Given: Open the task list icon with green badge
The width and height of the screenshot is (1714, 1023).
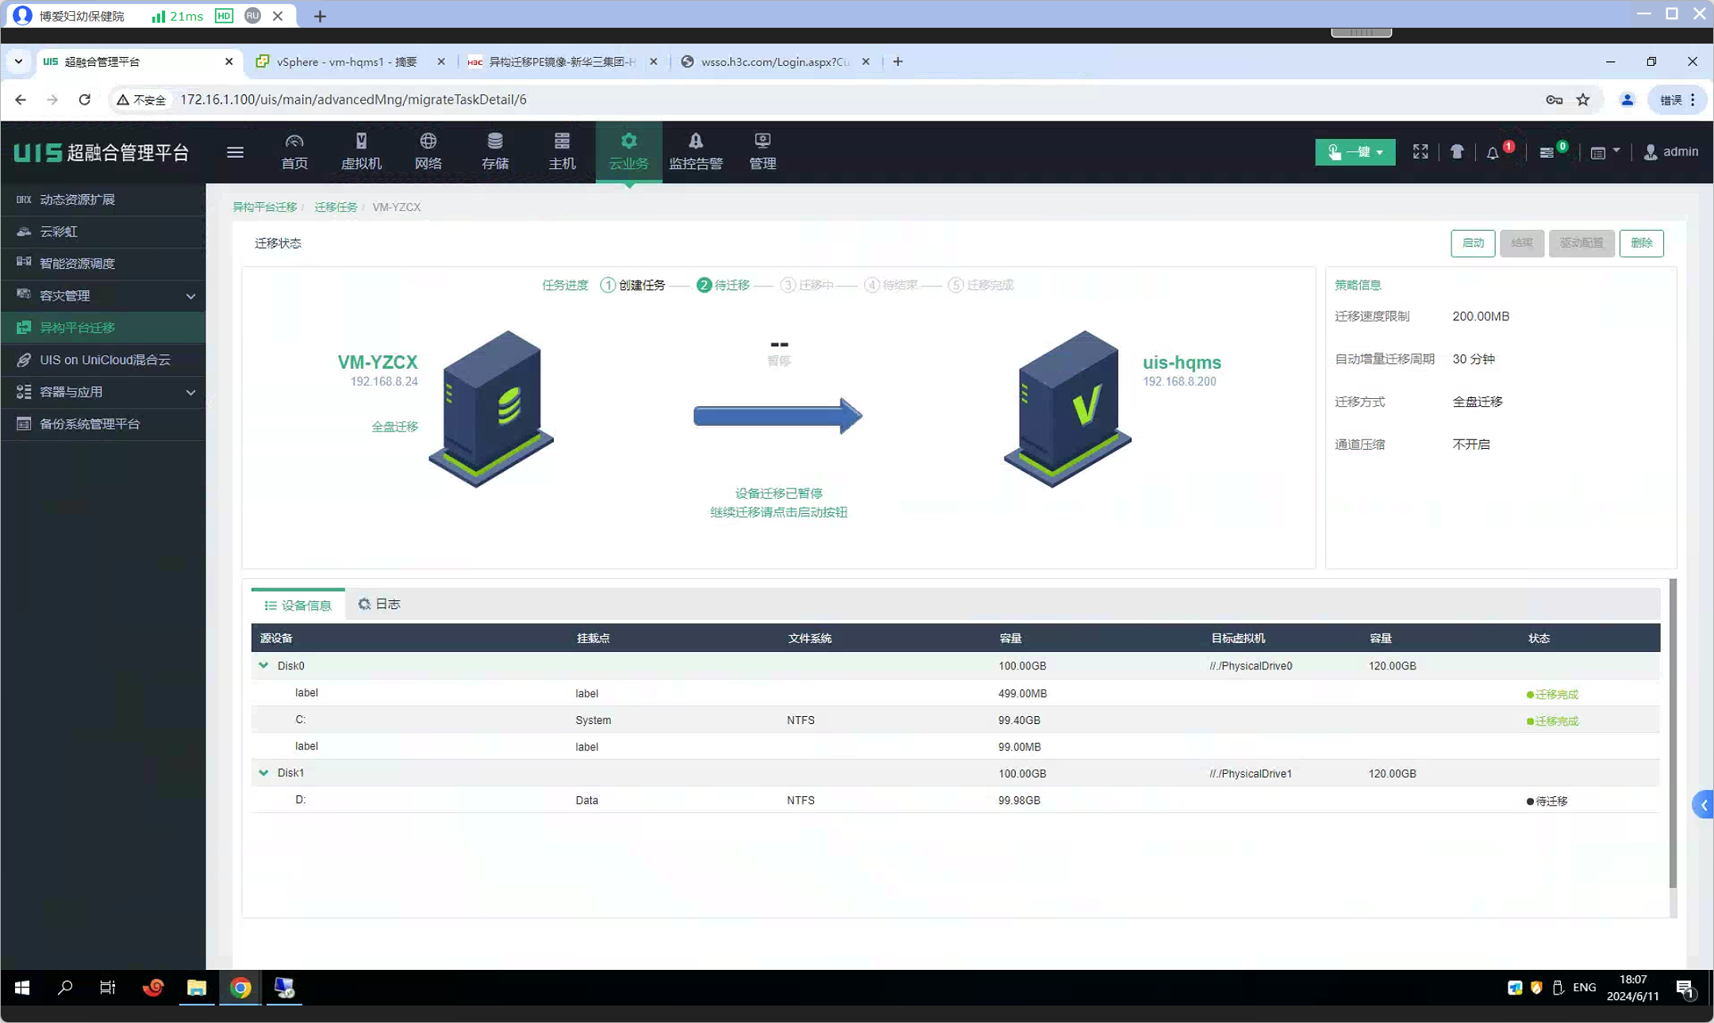Looking at the screenshot, I should [1547, 152].
